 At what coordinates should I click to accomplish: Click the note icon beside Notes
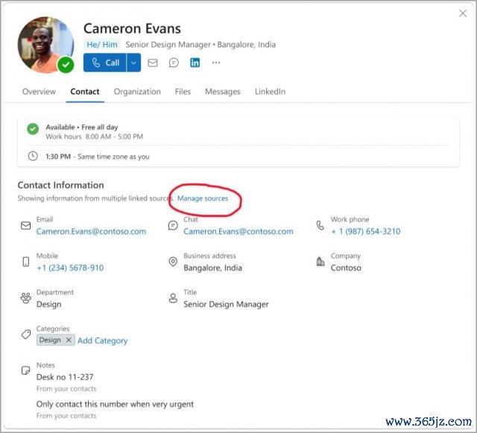coord(26,370)
